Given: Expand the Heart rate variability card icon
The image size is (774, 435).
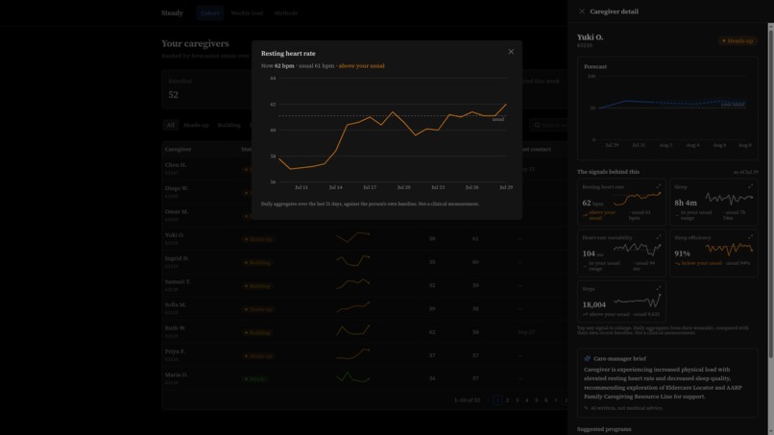Looking at the screenshot, I should [x=659, y=237].
